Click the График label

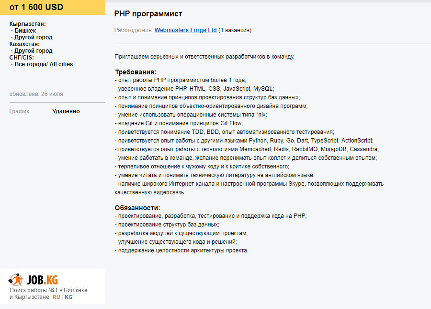(x=19, y=111)
